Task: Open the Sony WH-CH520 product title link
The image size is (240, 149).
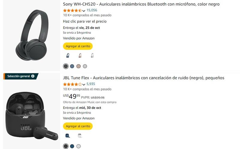Action: (x=141, y=4)
